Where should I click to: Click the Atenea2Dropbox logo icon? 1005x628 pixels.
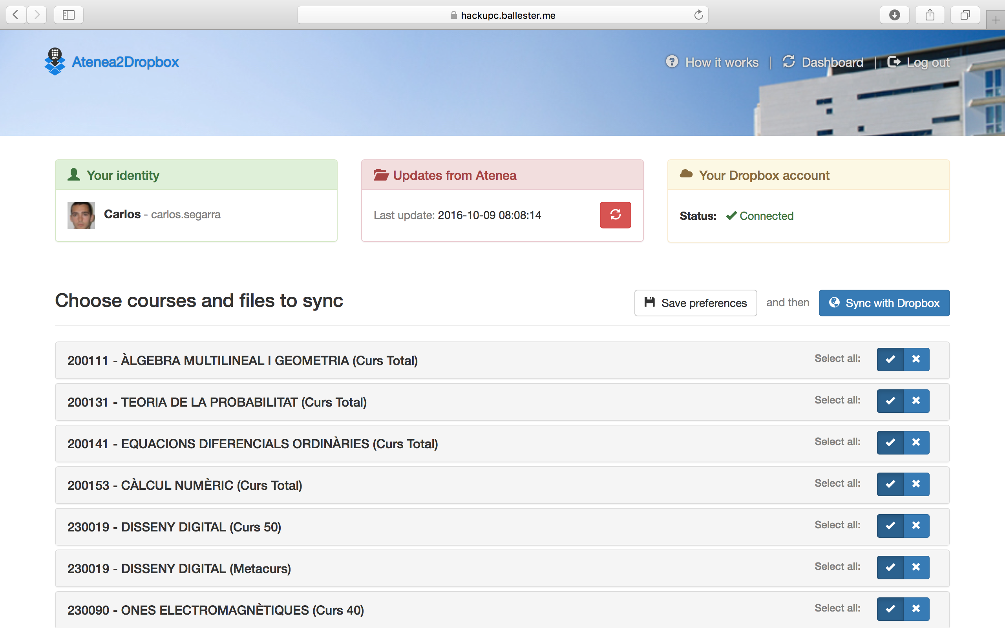coord(55,62)
